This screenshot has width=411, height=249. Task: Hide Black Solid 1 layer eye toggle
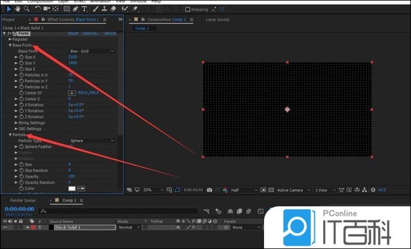point(5,227)
